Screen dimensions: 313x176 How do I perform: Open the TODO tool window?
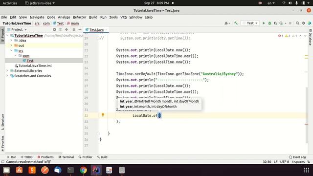[x=26, y=157]
